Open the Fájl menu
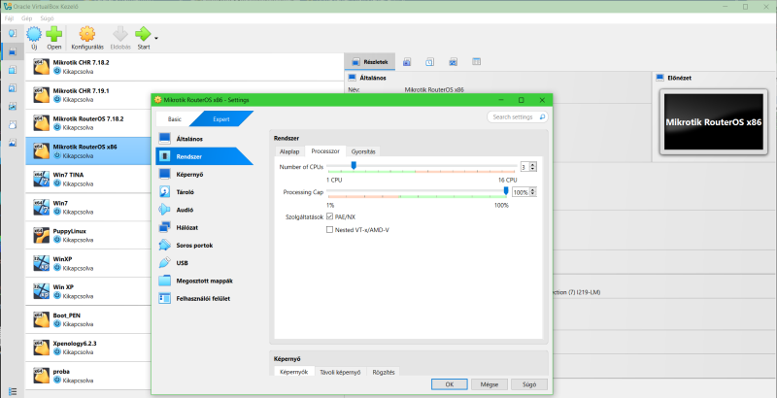Screen dimensions: 777x398 [x=9, y=17]
